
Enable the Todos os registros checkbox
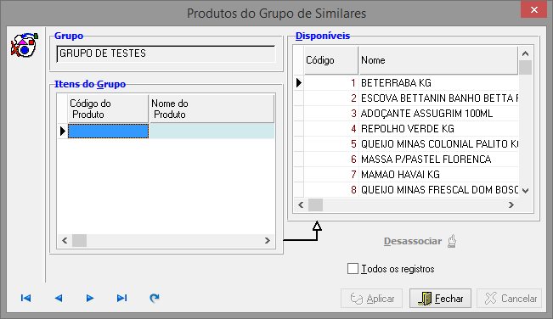click(353, 269)
